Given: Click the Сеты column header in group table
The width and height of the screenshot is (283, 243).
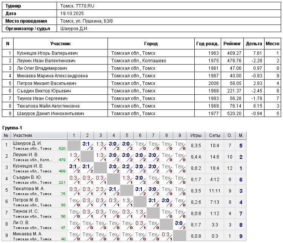Looking at the screenshot, I should (x=214, y=135).
